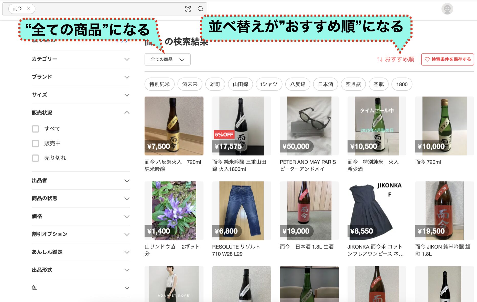The image size is (477, 302).
Task: Check the すべて checkbox
Action: [36, 129]
